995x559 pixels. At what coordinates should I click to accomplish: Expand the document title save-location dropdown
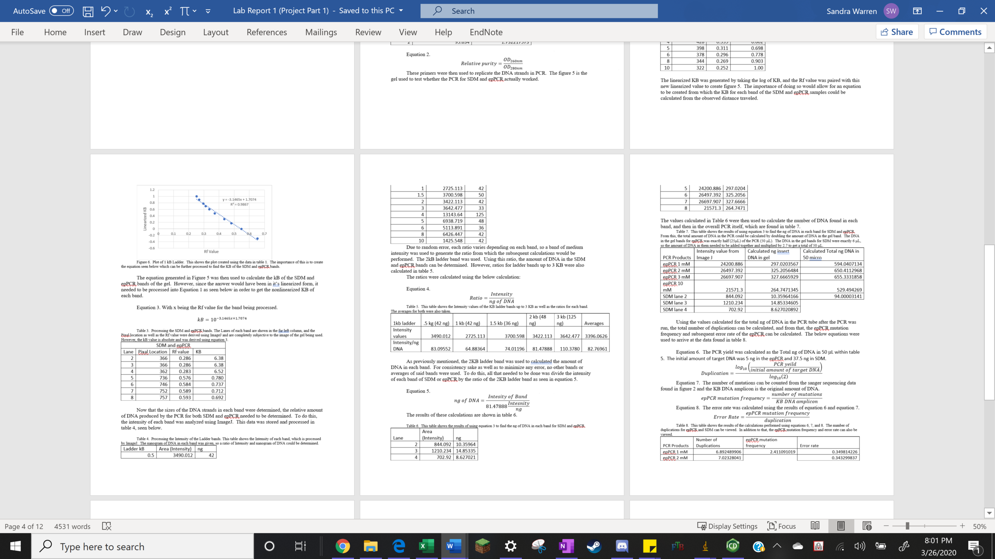401,11
